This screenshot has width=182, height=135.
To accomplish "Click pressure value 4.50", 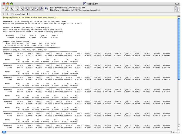I will [9, 116].
